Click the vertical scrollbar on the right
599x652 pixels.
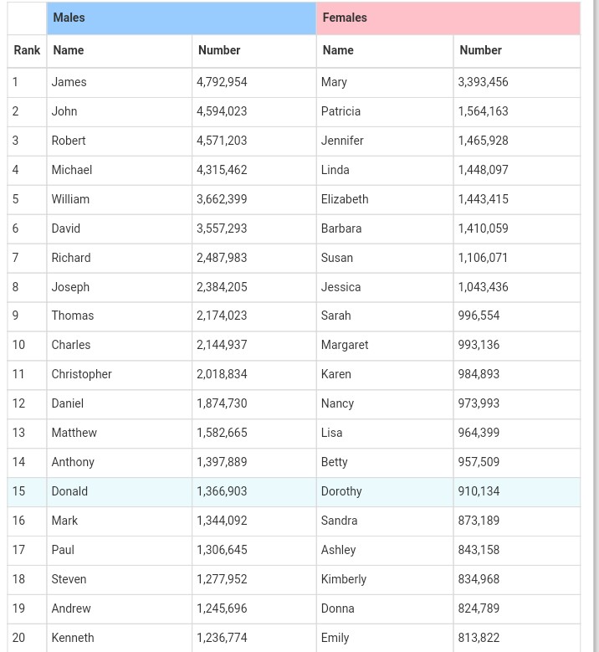point(594,335)
